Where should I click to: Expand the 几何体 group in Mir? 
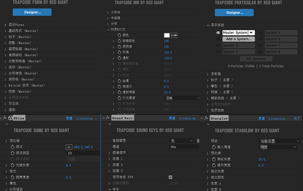pyautogui.click(x=108, y=13)
